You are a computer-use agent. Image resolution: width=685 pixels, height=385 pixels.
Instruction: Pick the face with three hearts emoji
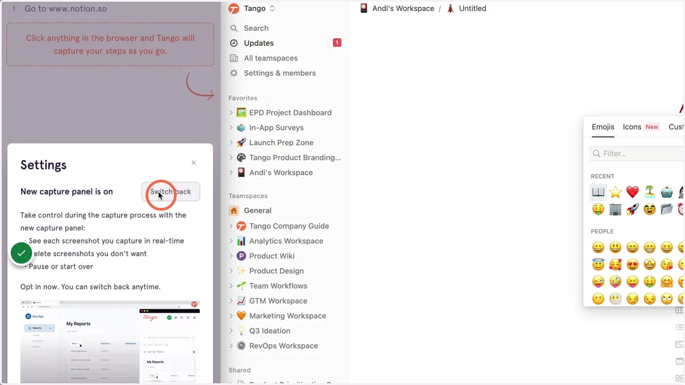click(x=615, y=265)
